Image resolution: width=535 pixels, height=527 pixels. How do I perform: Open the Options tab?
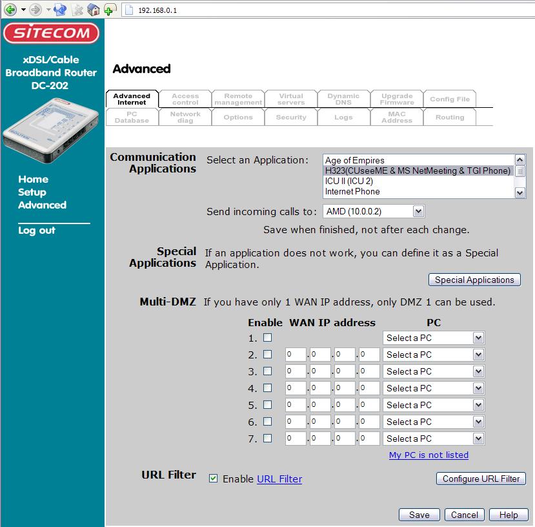[x=238, y=117]
